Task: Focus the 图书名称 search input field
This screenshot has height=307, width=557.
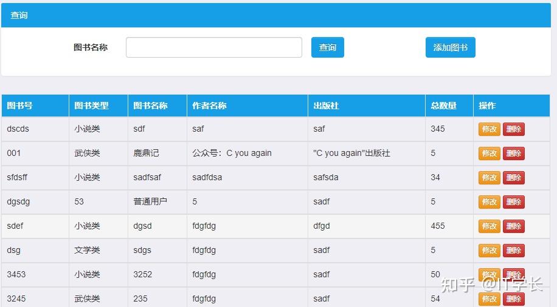Action: click(x=214, y=47)
